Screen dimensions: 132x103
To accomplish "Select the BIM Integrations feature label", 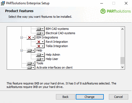I will [47, 37].
